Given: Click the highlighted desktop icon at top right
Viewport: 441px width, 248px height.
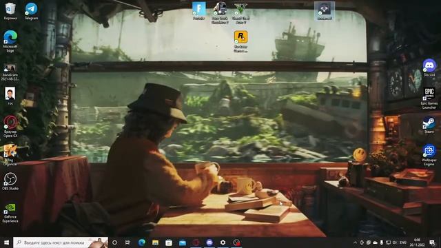Looking at the screenshot, I should [325, 11].
